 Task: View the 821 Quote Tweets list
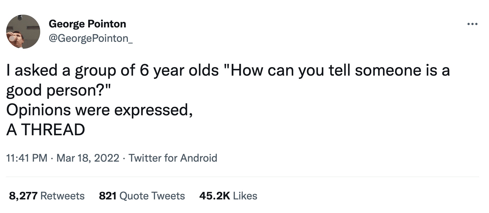(x=142, y=196)
